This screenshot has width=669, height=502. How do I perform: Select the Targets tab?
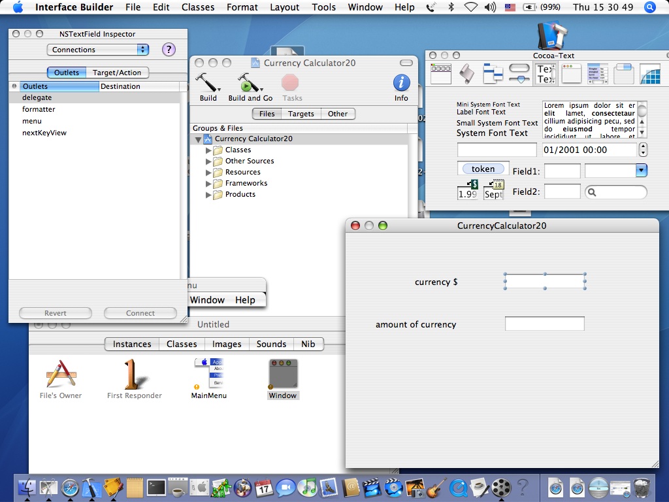(x=301, y=114)
